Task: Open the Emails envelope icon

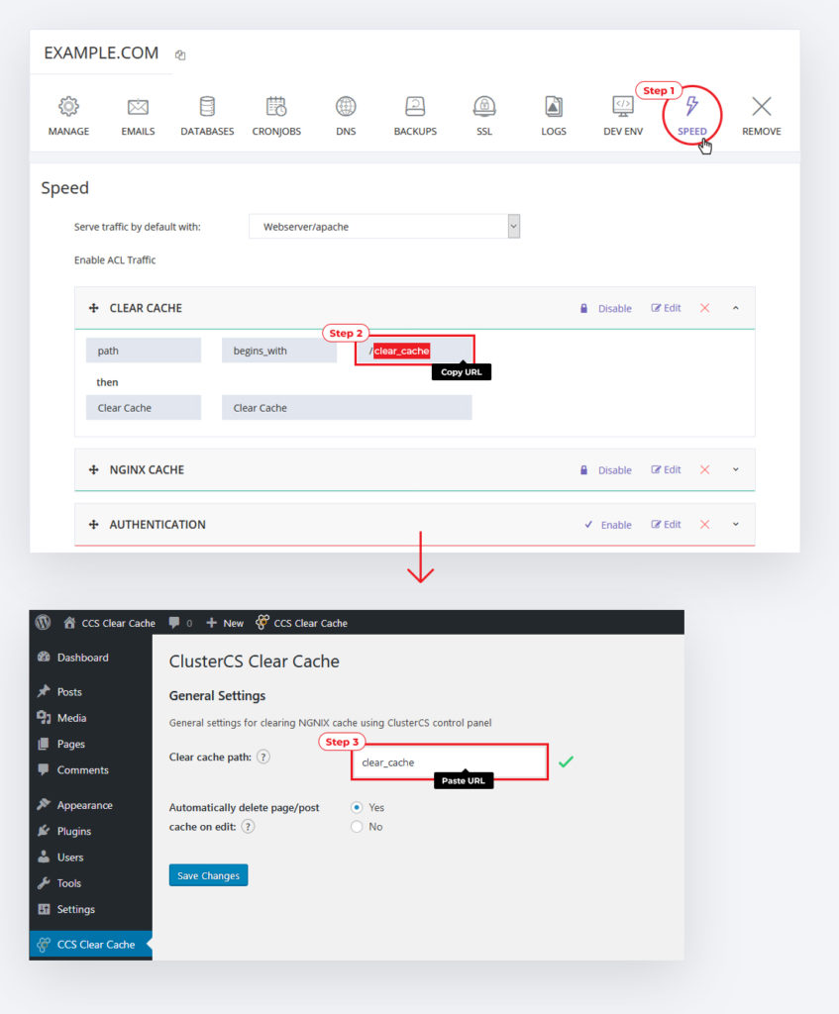Action: [138, 106]
